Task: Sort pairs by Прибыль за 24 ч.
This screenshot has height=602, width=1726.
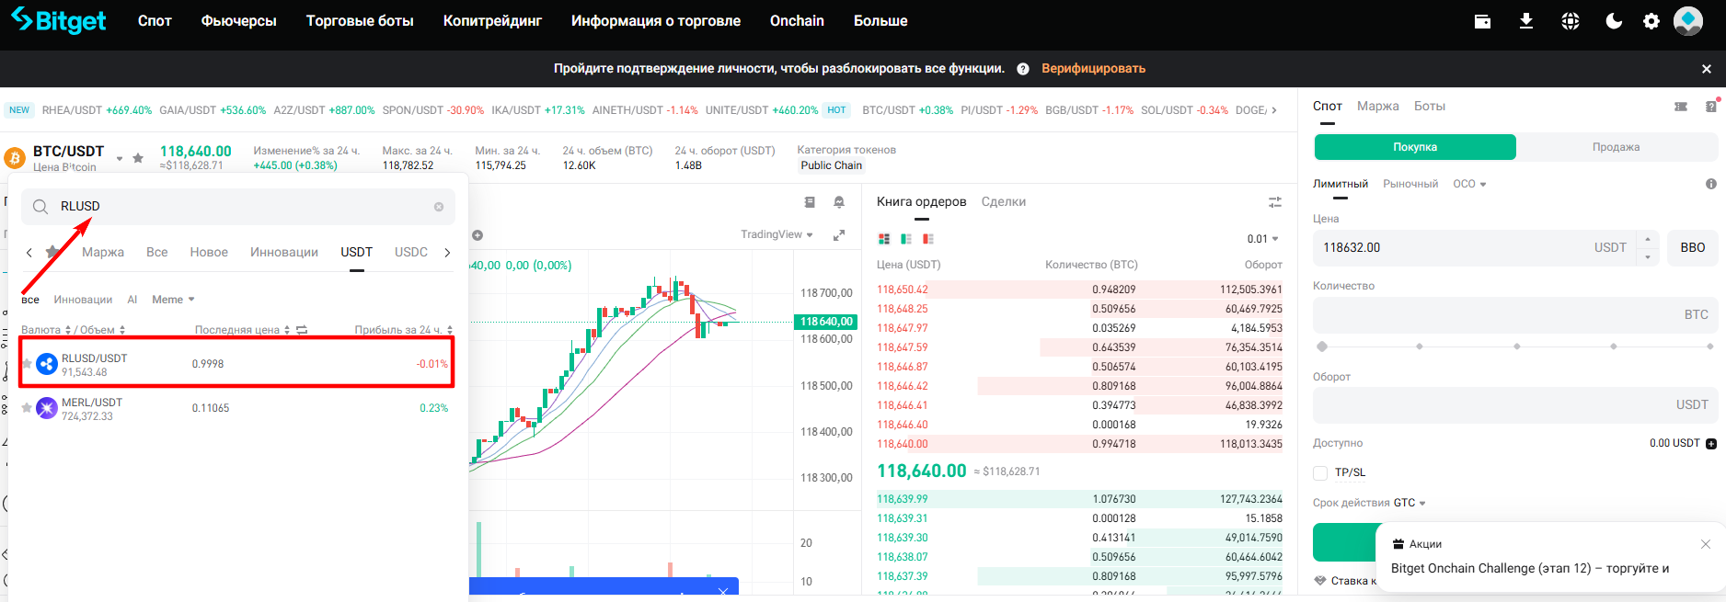Action: (404, 330)
